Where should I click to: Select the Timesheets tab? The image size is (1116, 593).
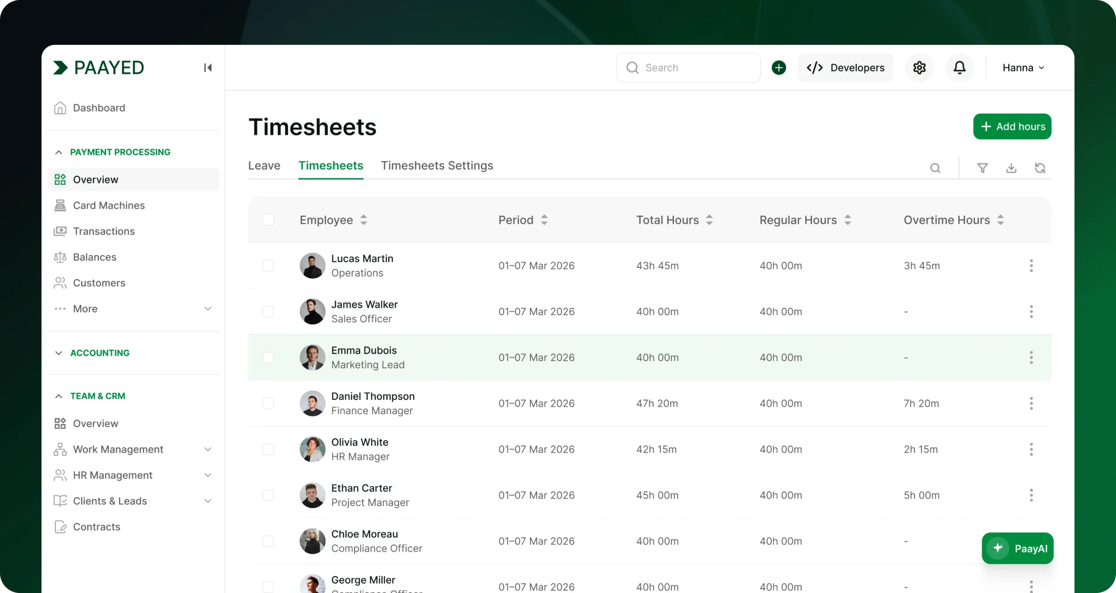pos(331,166)
